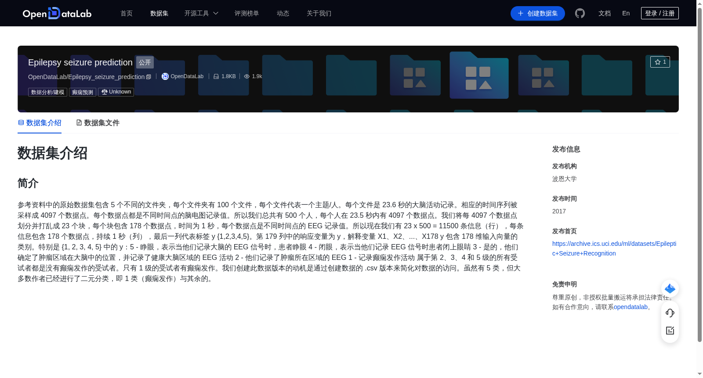703x378 pixels.
Task: Switch language to En
Action: (626, 13)
